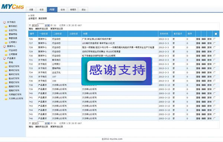Click the top page number input field

(x=41, y=25)
